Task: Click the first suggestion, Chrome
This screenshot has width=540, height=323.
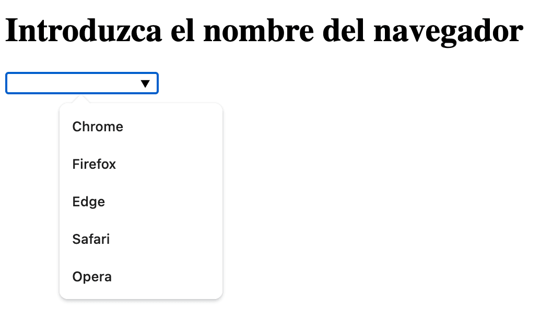Action: click(x=98, y=127)
